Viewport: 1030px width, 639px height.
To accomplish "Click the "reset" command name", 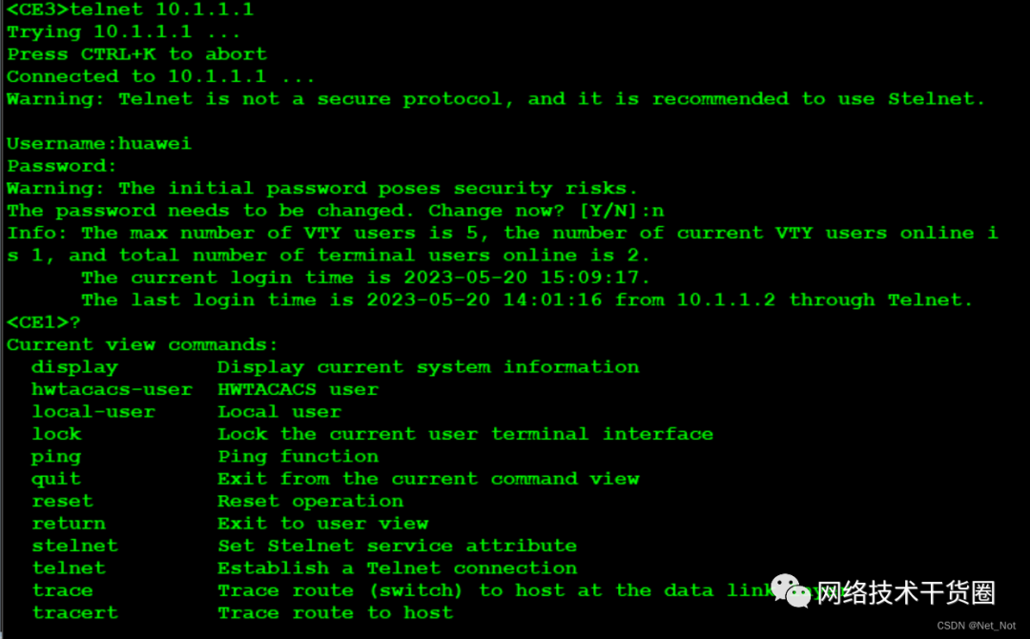I will tap(62, 501).
